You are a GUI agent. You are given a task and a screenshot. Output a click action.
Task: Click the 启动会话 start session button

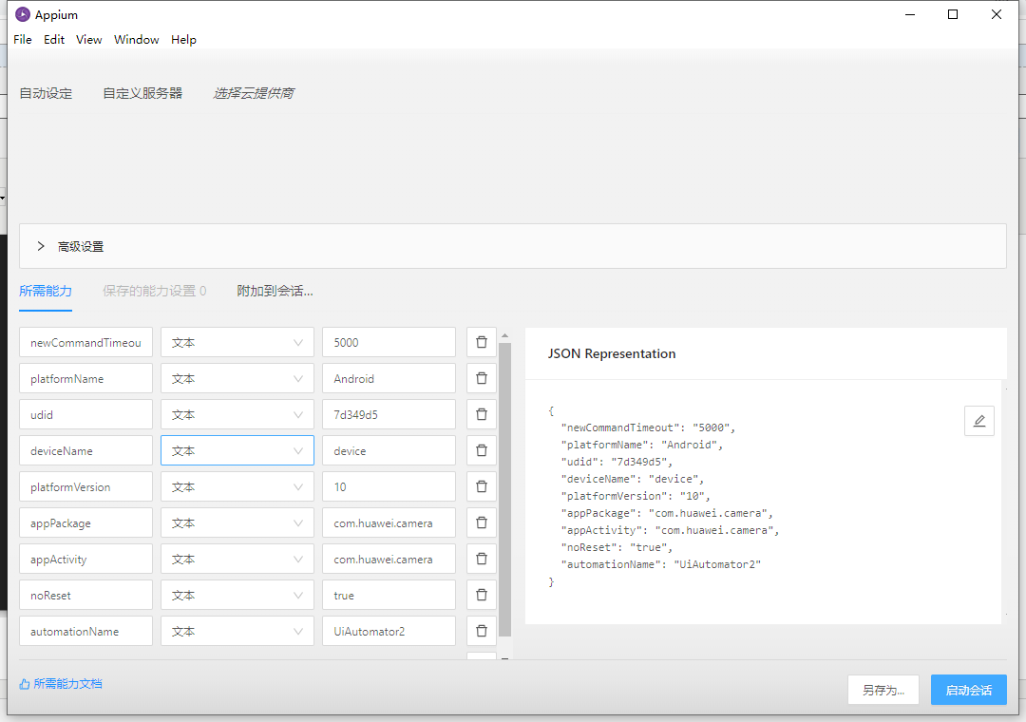pos(968,690)
